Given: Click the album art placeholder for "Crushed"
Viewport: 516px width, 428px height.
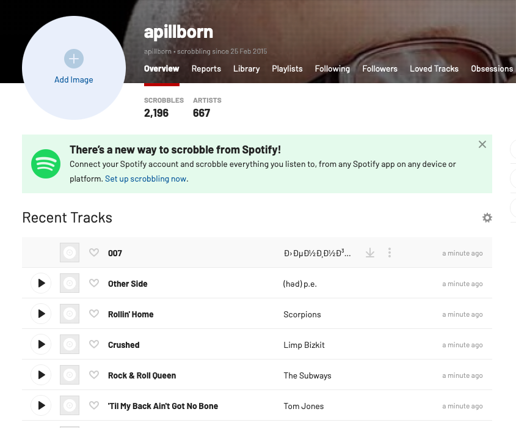Looking at the screenshot, I should point(69,344).
